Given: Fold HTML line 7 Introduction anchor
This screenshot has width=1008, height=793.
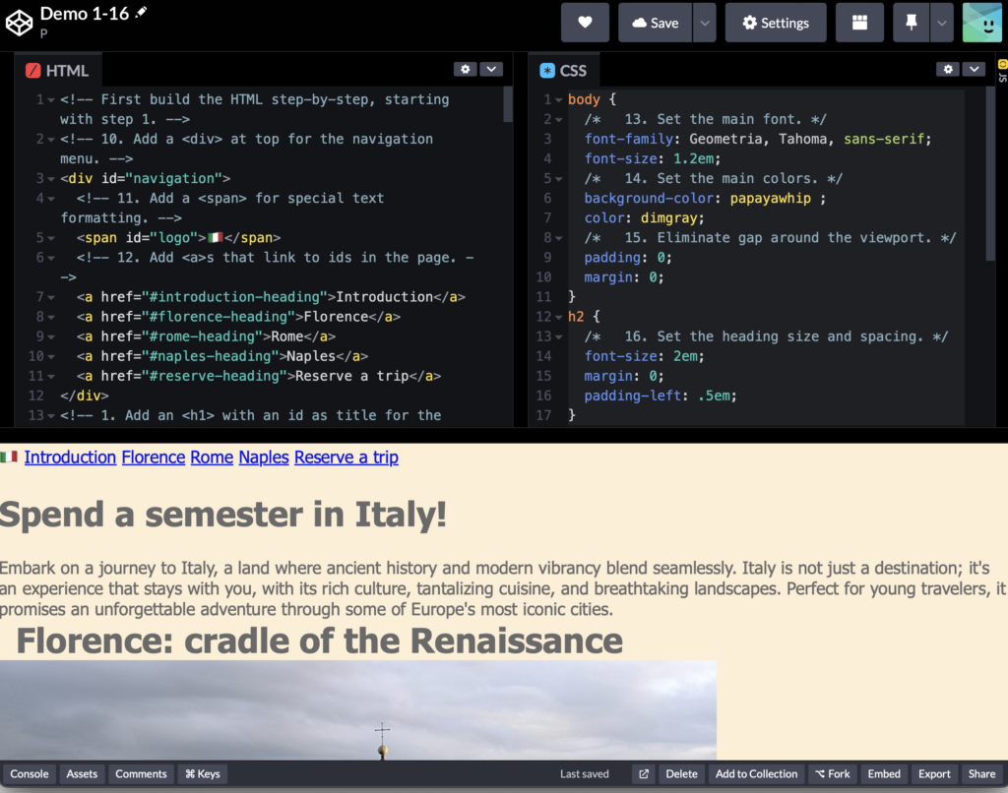Looking at the screenshot, I should click(x=51, y=297).
